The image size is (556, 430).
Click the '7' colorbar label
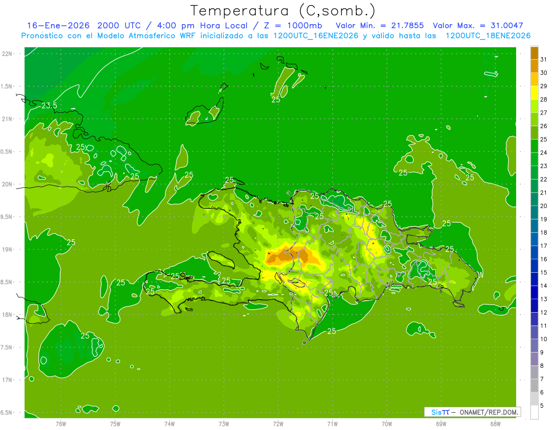point(542,379)
